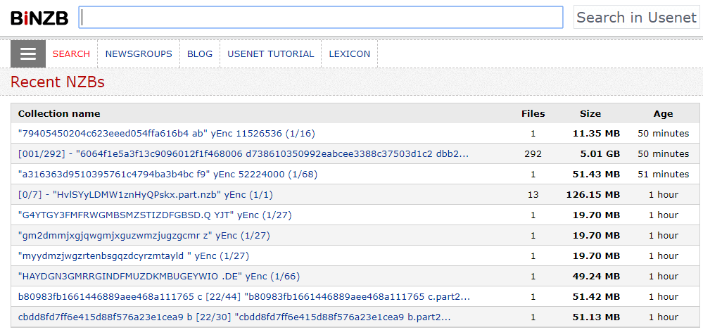
Task: Go to the NEWSGROUPS page
Action: pos(139,54)
